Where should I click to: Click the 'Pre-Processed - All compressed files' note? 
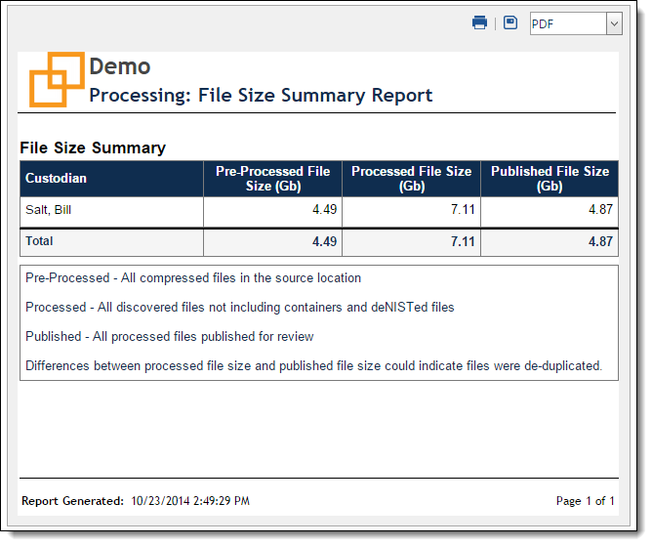pyautogui.click(x=193, y=278)
